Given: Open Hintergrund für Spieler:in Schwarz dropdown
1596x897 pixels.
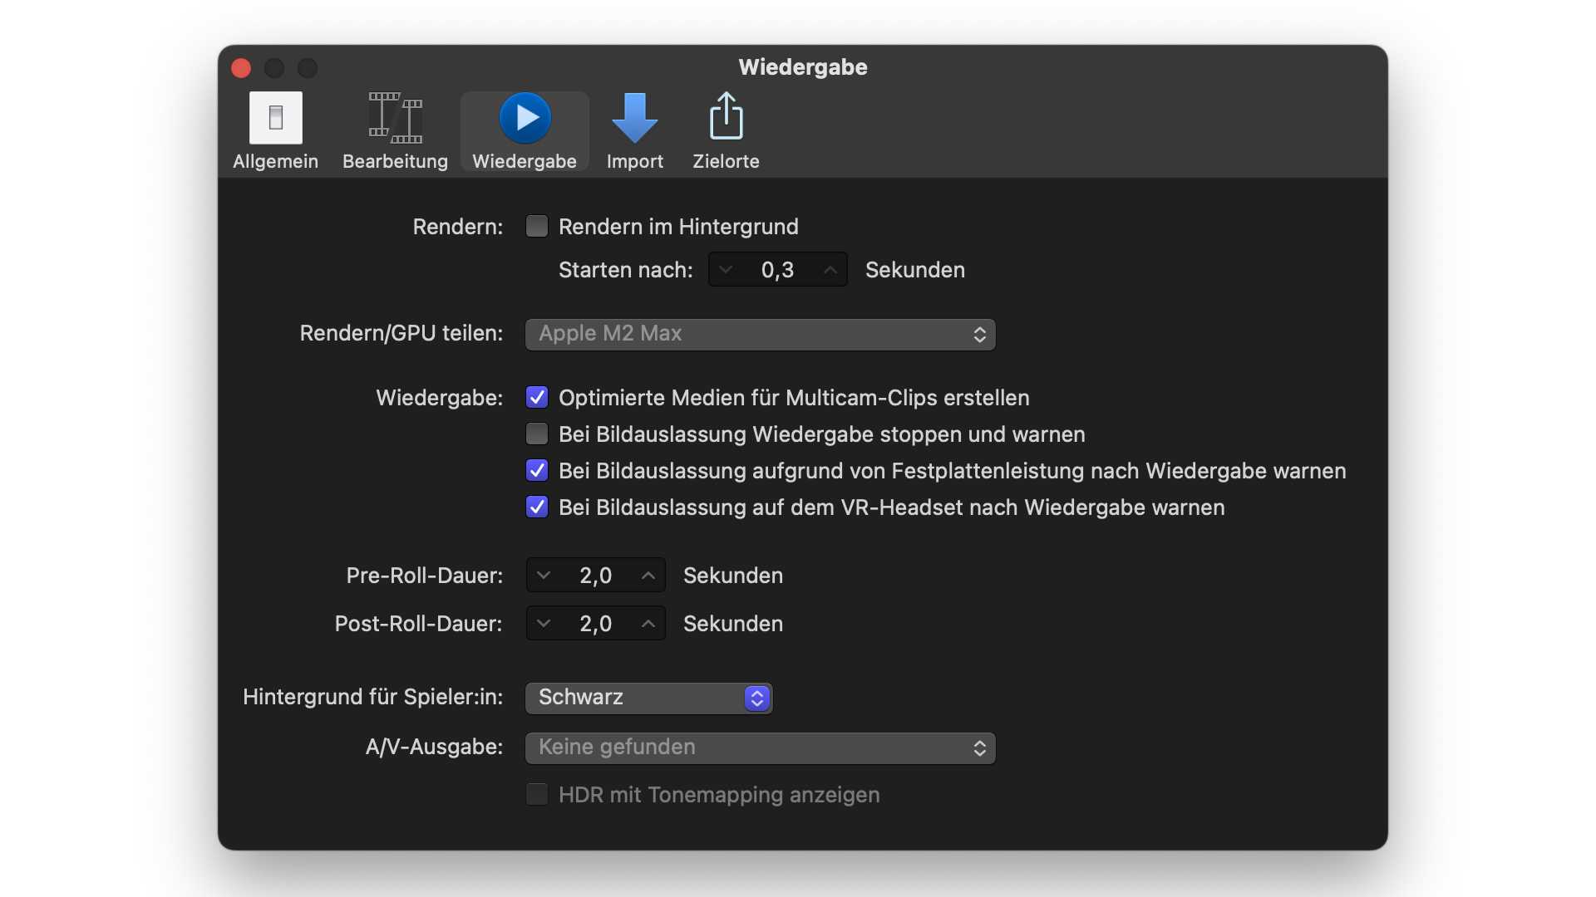Looking at the screenshot, I should pos(648,698).
